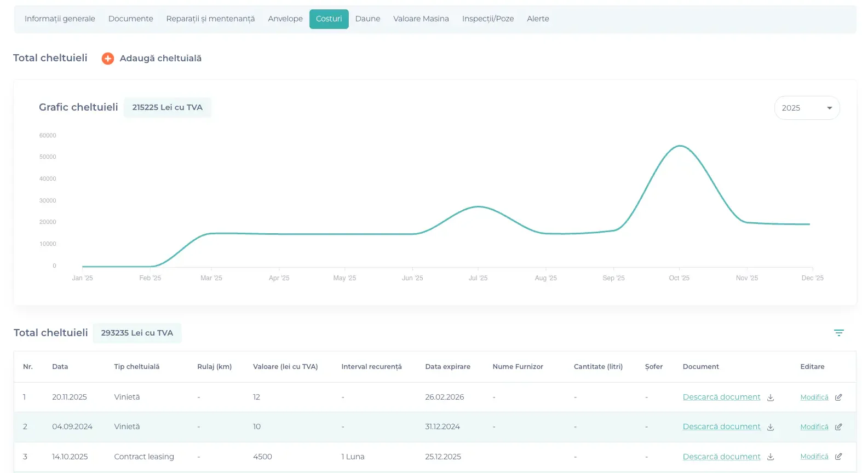Click the Adaugă cheltuială label
Viewport: 862px width, 473px height.
(x=160, y=59)
